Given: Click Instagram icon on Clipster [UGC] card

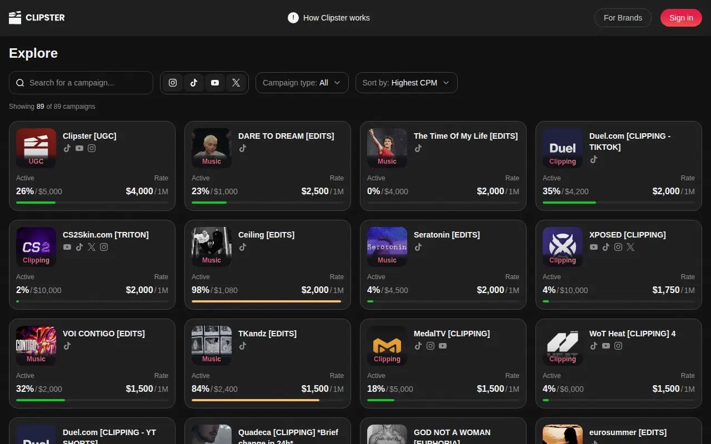Looking at the screenshot, I should point(92,148).
